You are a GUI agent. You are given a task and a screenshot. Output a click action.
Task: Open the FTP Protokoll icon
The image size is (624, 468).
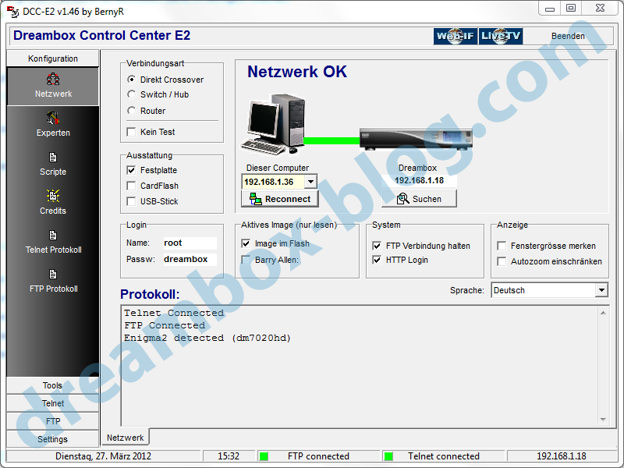click(53, 275)
